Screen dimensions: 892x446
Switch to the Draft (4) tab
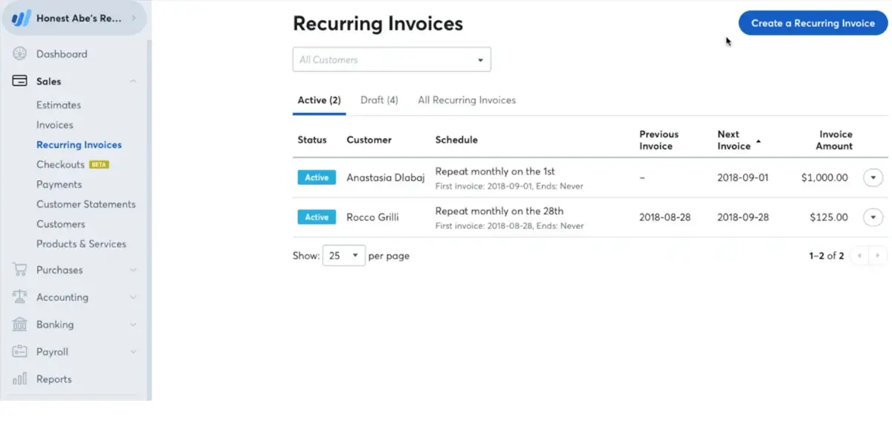[379, 100]
